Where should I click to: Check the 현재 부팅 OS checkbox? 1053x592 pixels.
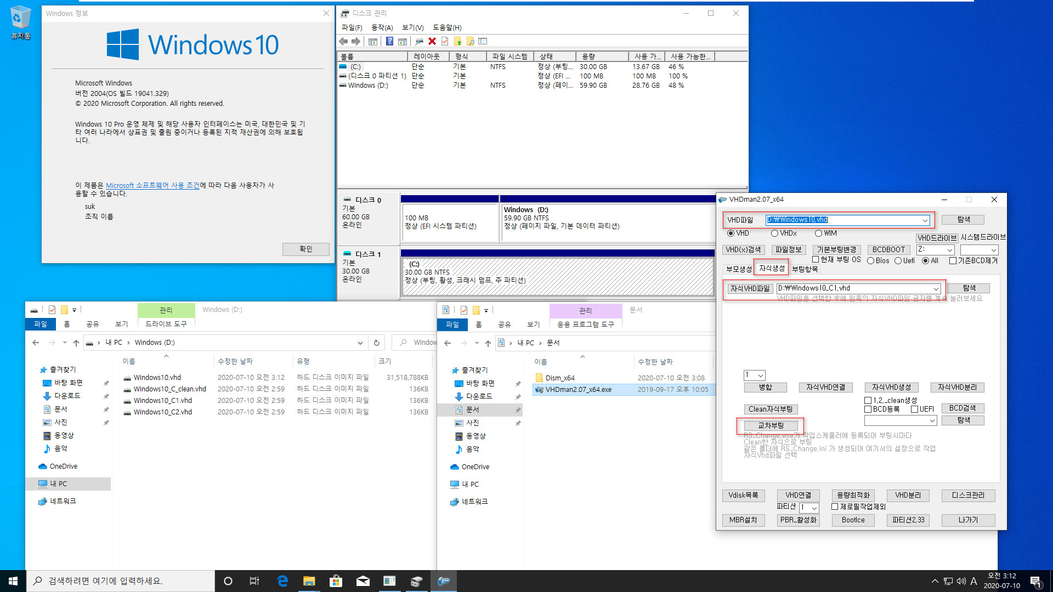[x=816, y=260]
